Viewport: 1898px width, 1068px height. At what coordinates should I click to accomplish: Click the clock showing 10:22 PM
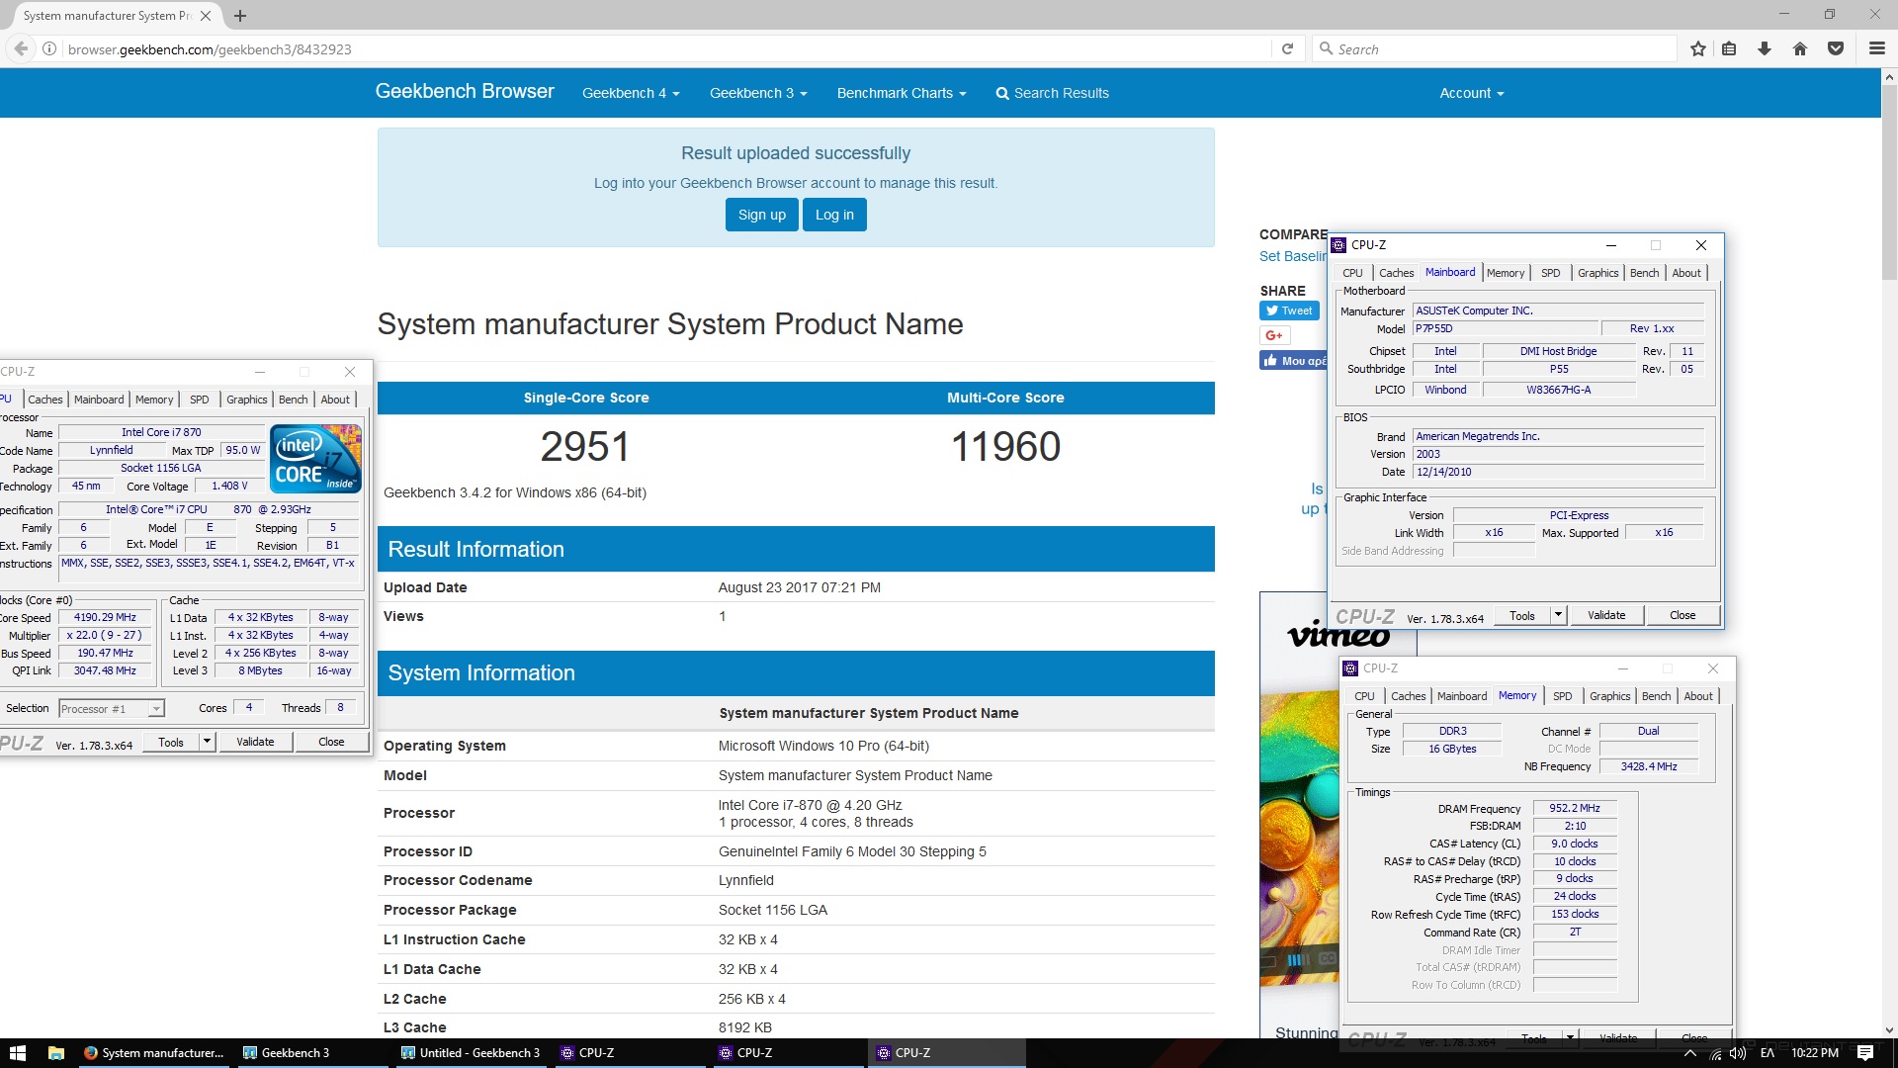1815,1053
